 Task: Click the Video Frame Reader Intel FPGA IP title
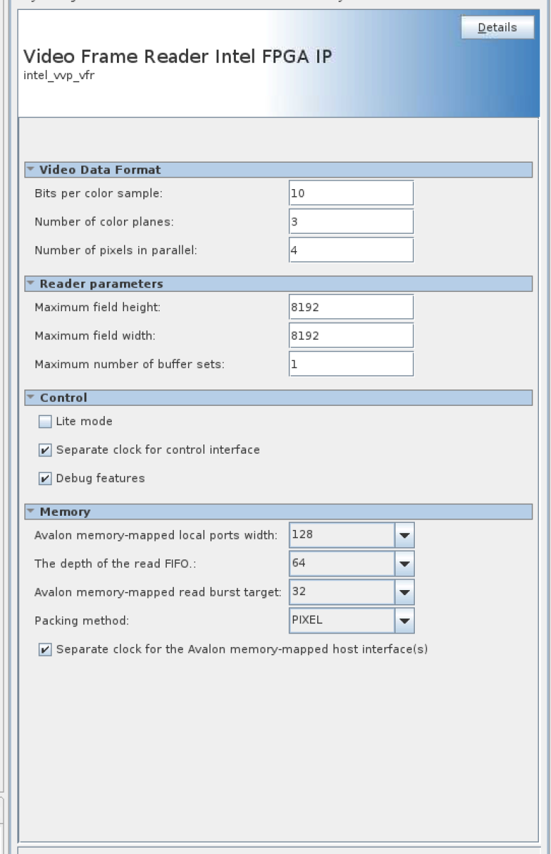click(x=177, y=56)
